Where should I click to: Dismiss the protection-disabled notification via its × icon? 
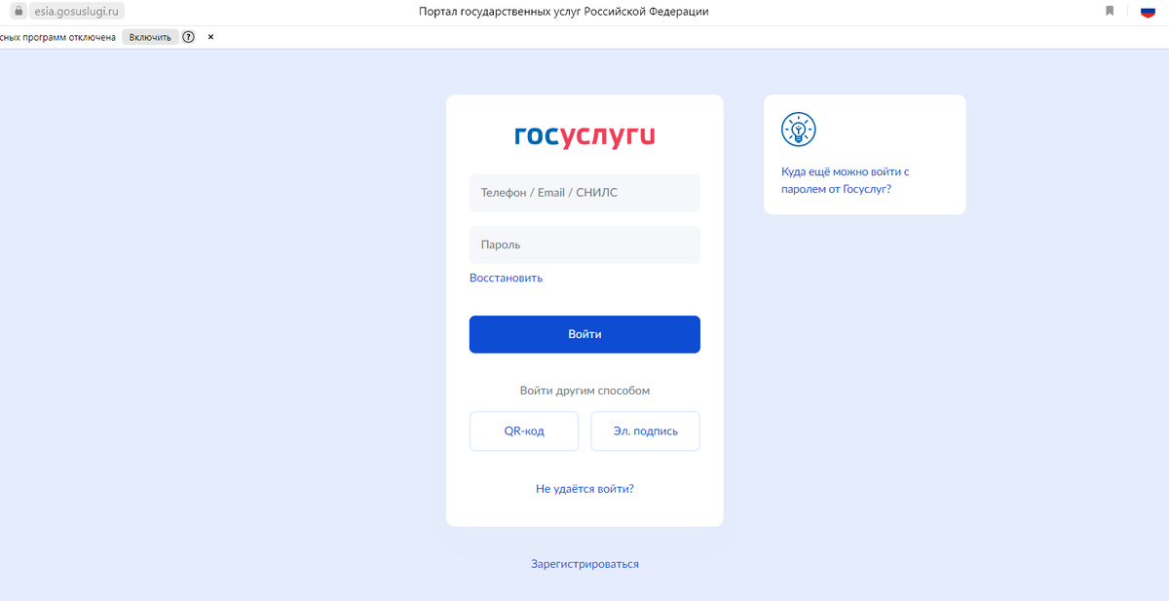pos(209,36)
